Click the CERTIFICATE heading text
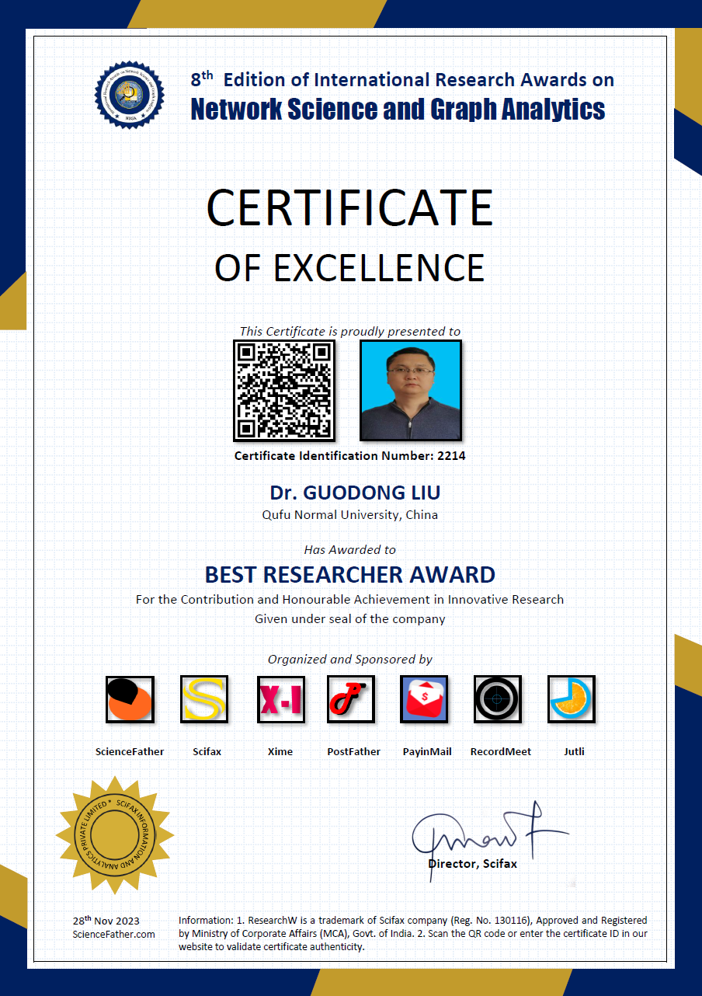702x996 pixels. coord(349,207)
